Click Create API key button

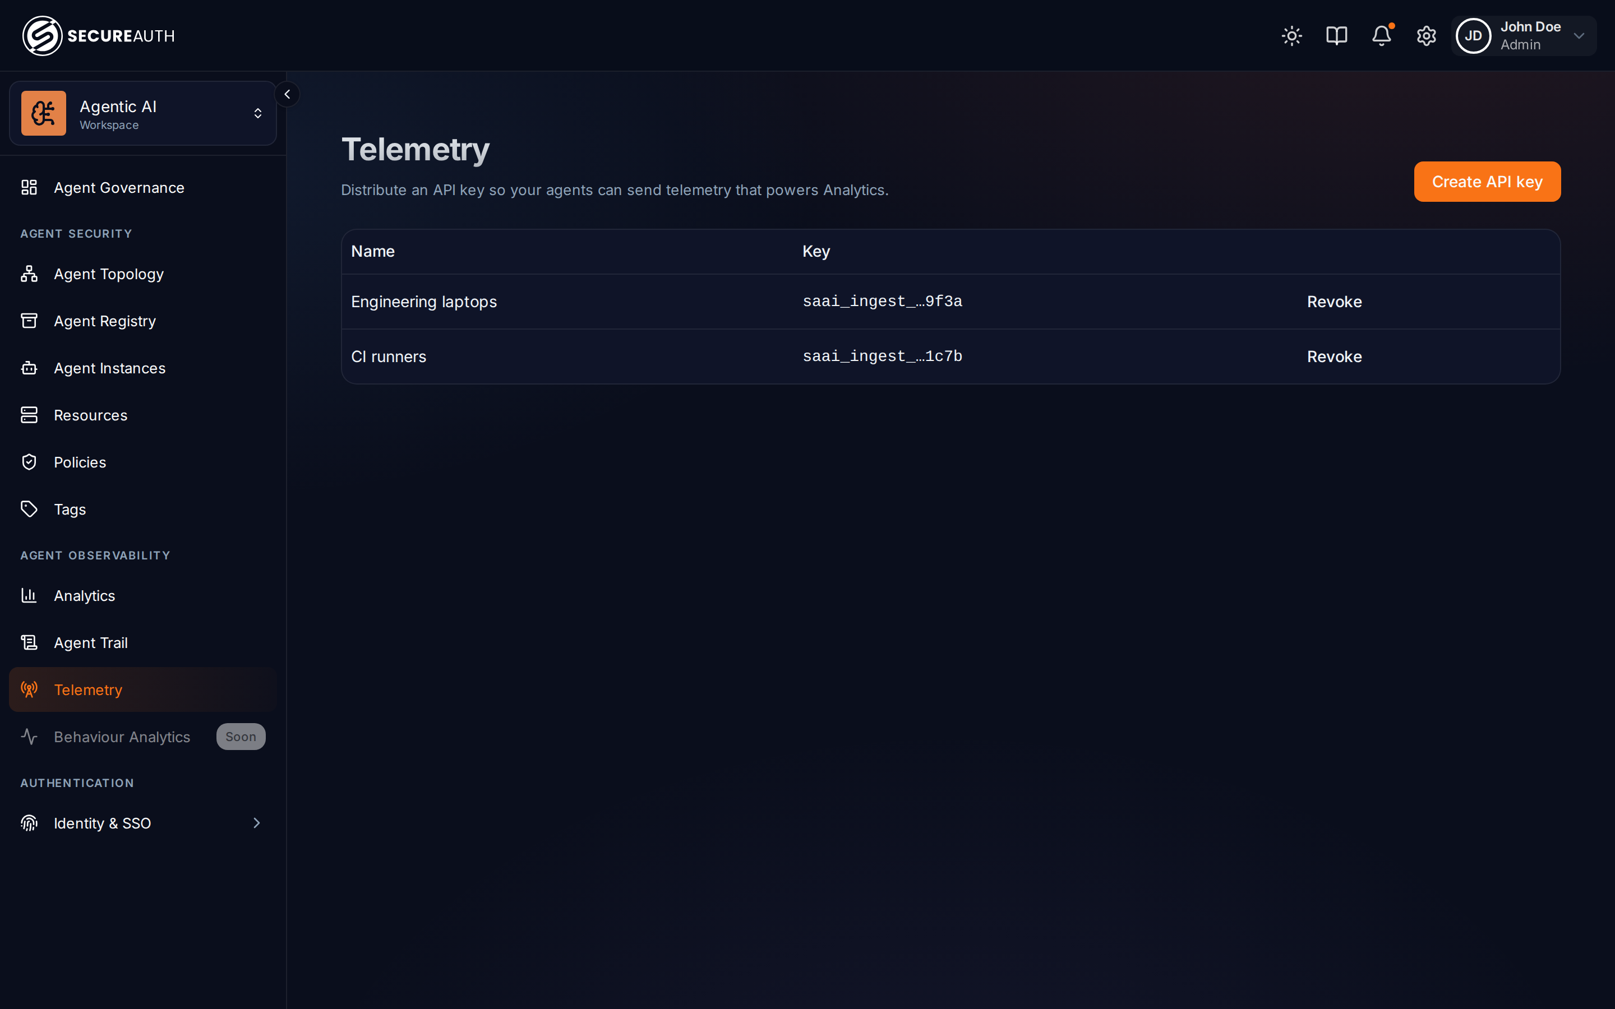(1487, 182)
